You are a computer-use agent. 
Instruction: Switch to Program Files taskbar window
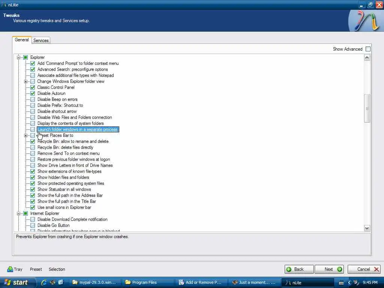147,282
